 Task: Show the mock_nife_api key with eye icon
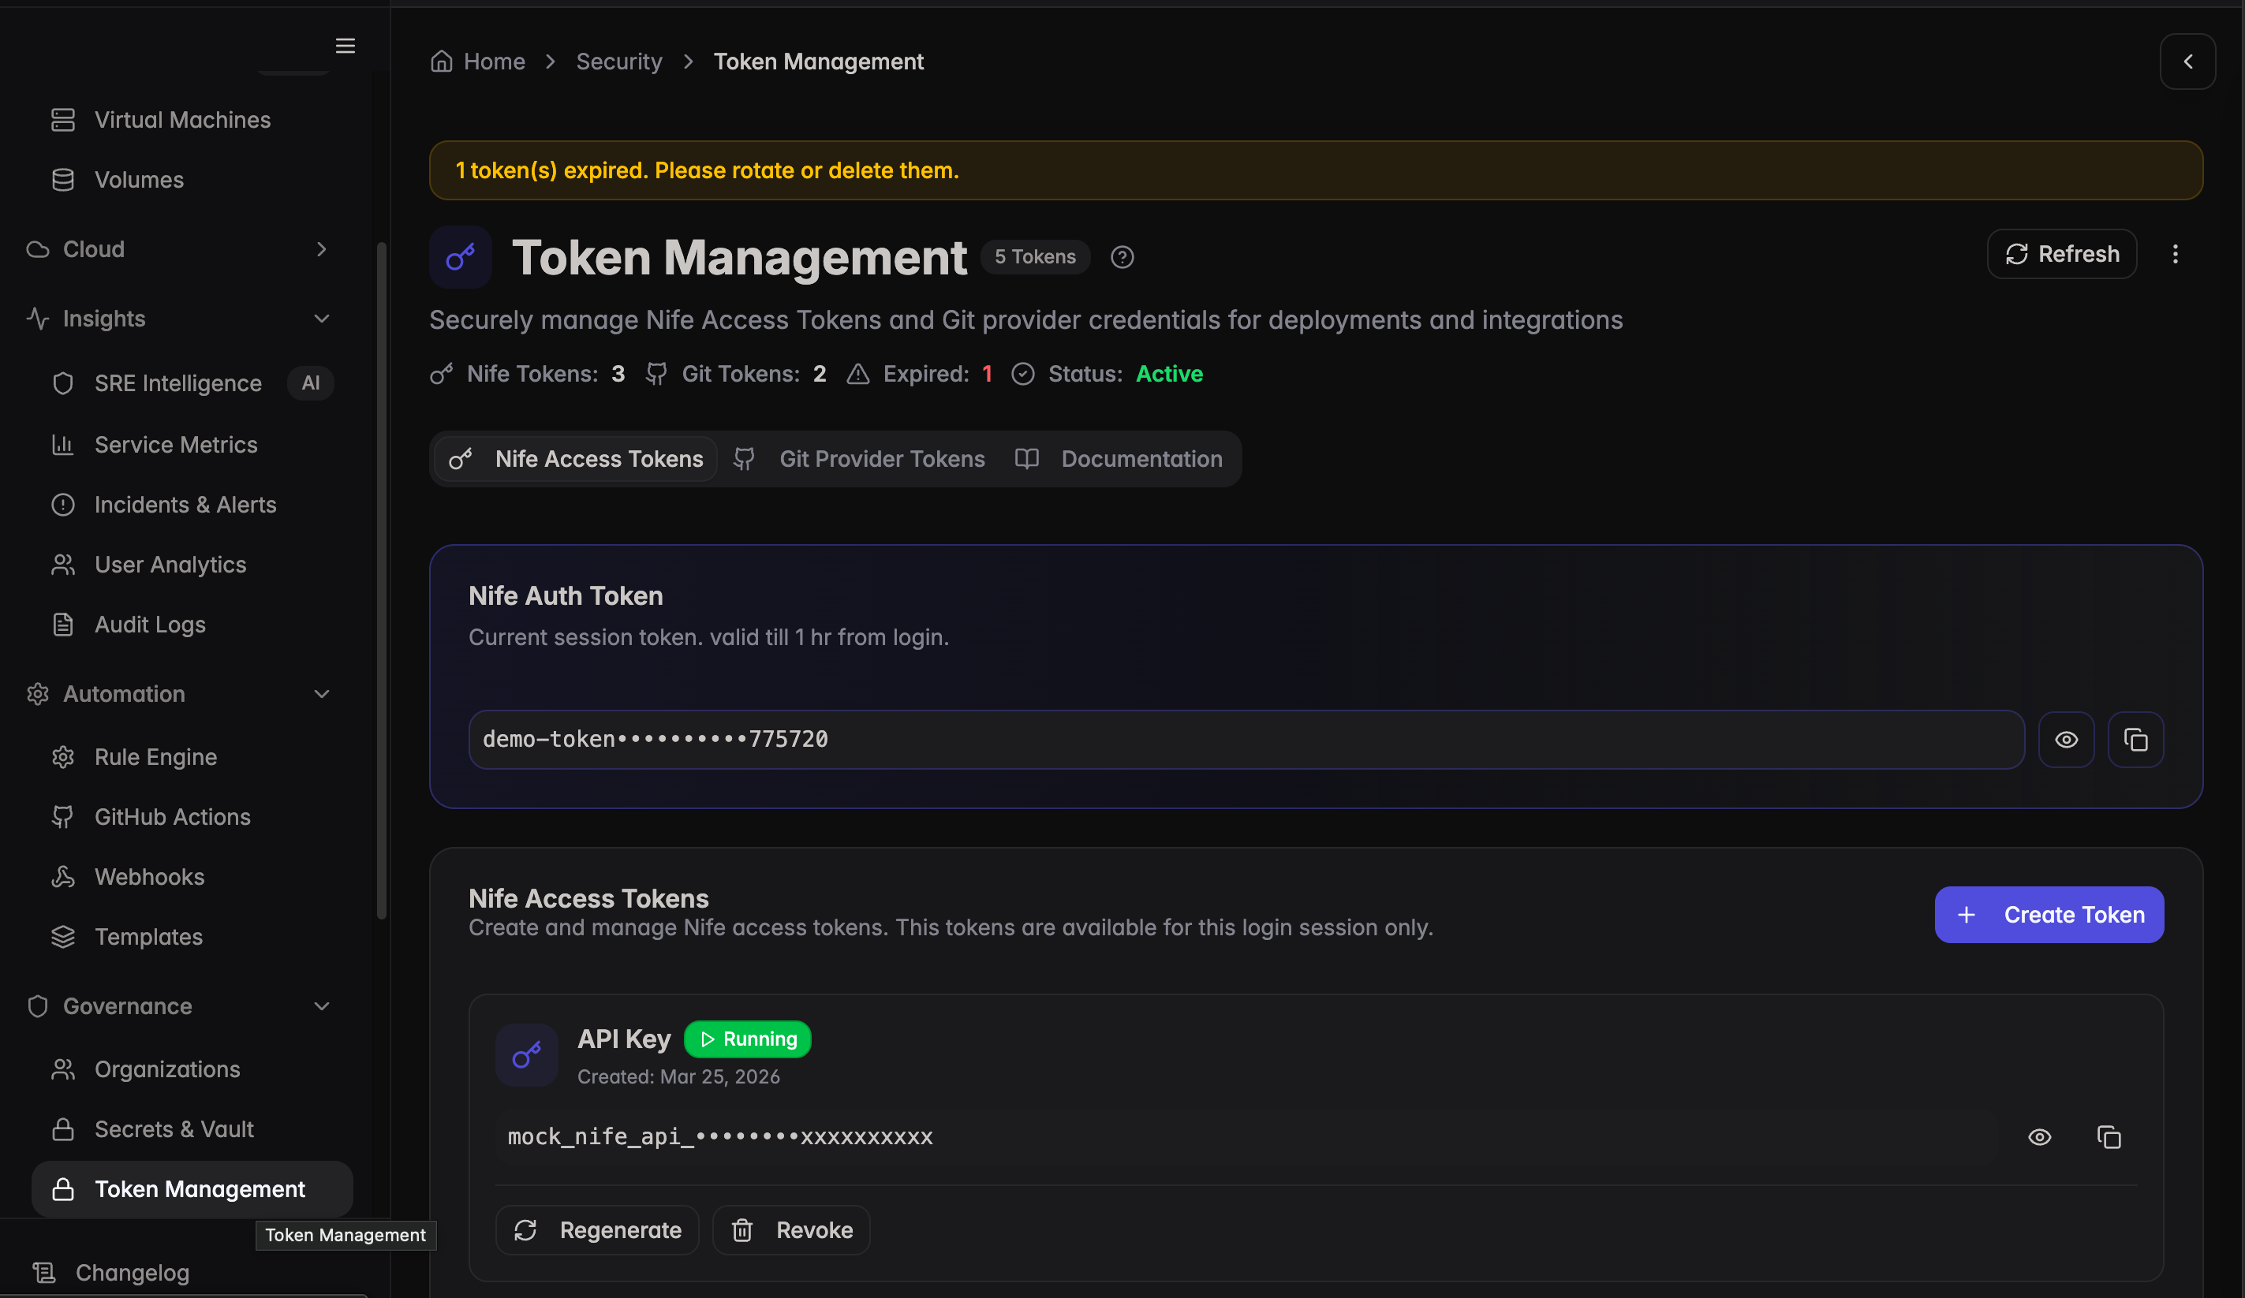pyautogui.click(x=2040, y=1138)
